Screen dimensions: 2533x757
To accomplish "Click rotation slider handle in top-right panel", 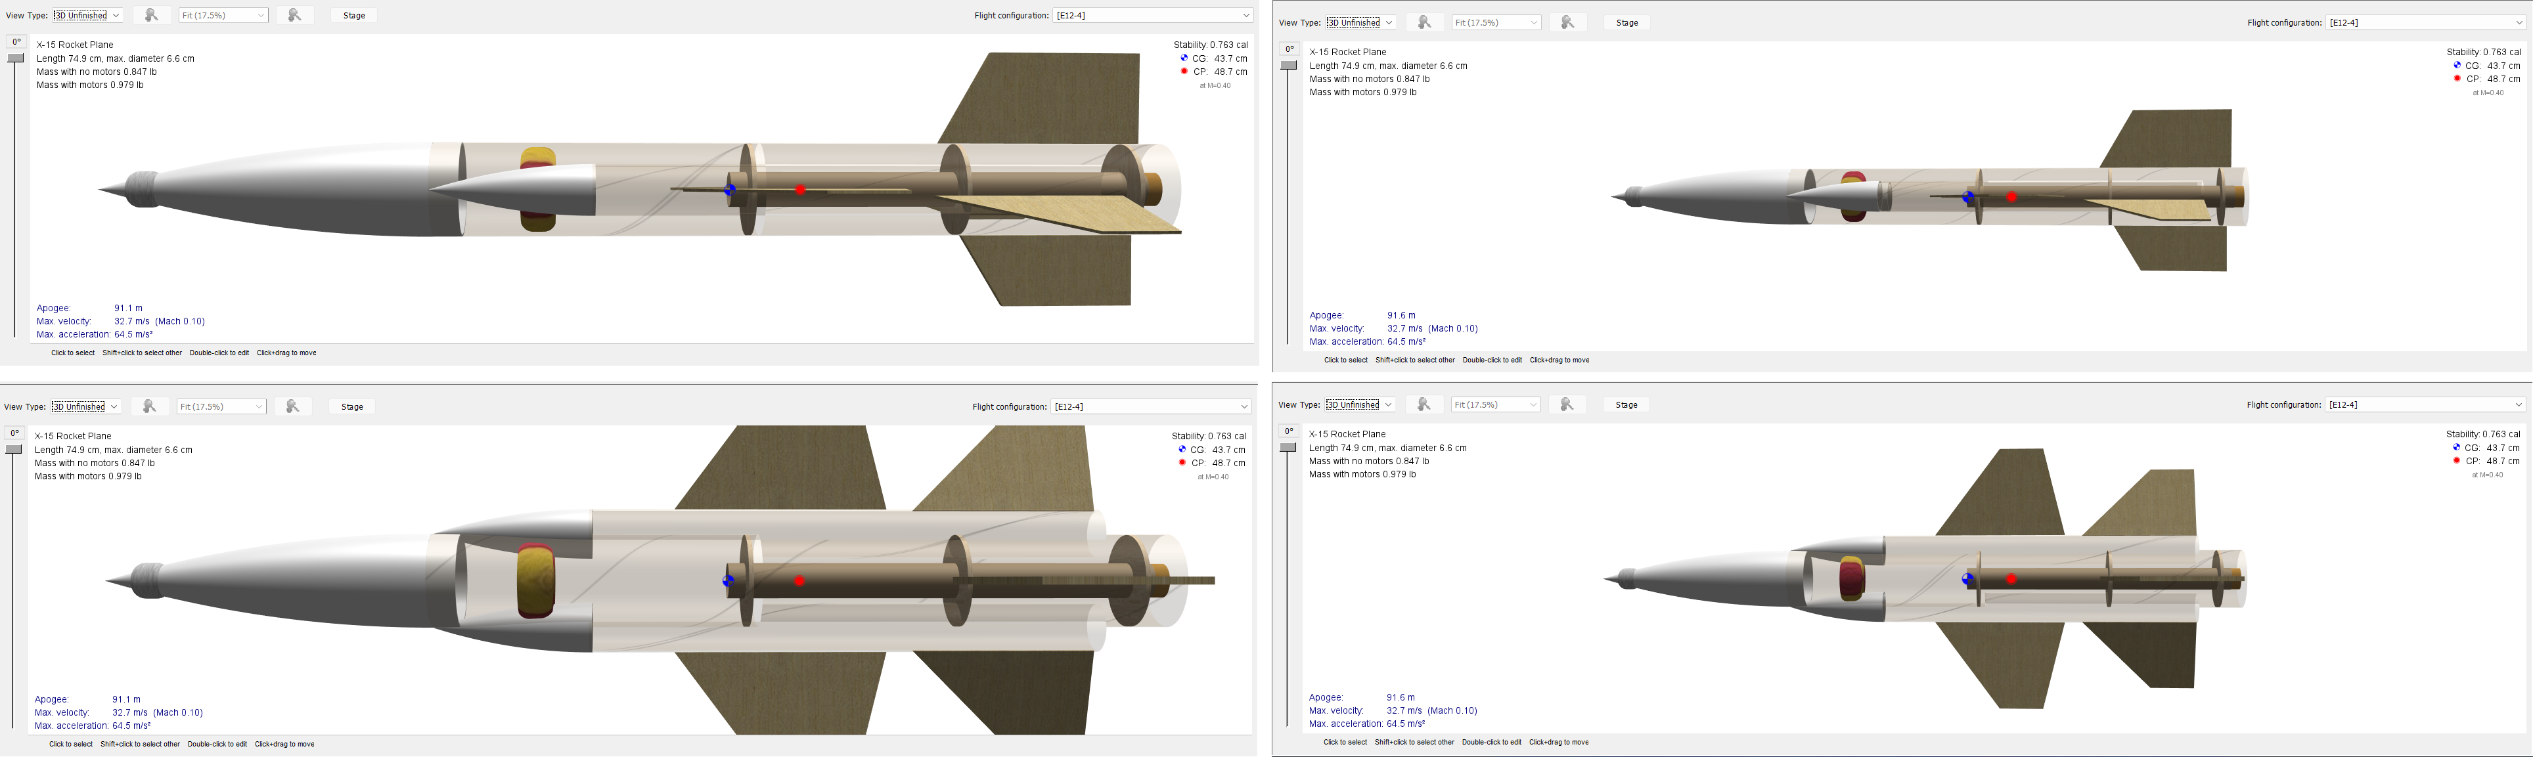I will point(1289,66).
